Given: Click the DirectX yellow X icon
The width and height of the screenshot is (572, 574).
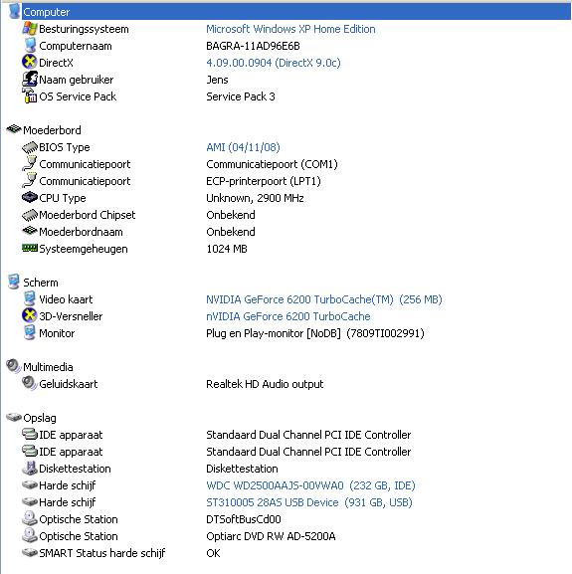Looking at the screenshot, I should [29, 63].
